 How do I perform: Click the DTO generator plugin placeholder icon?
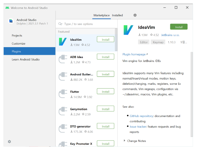click(63, 129)
